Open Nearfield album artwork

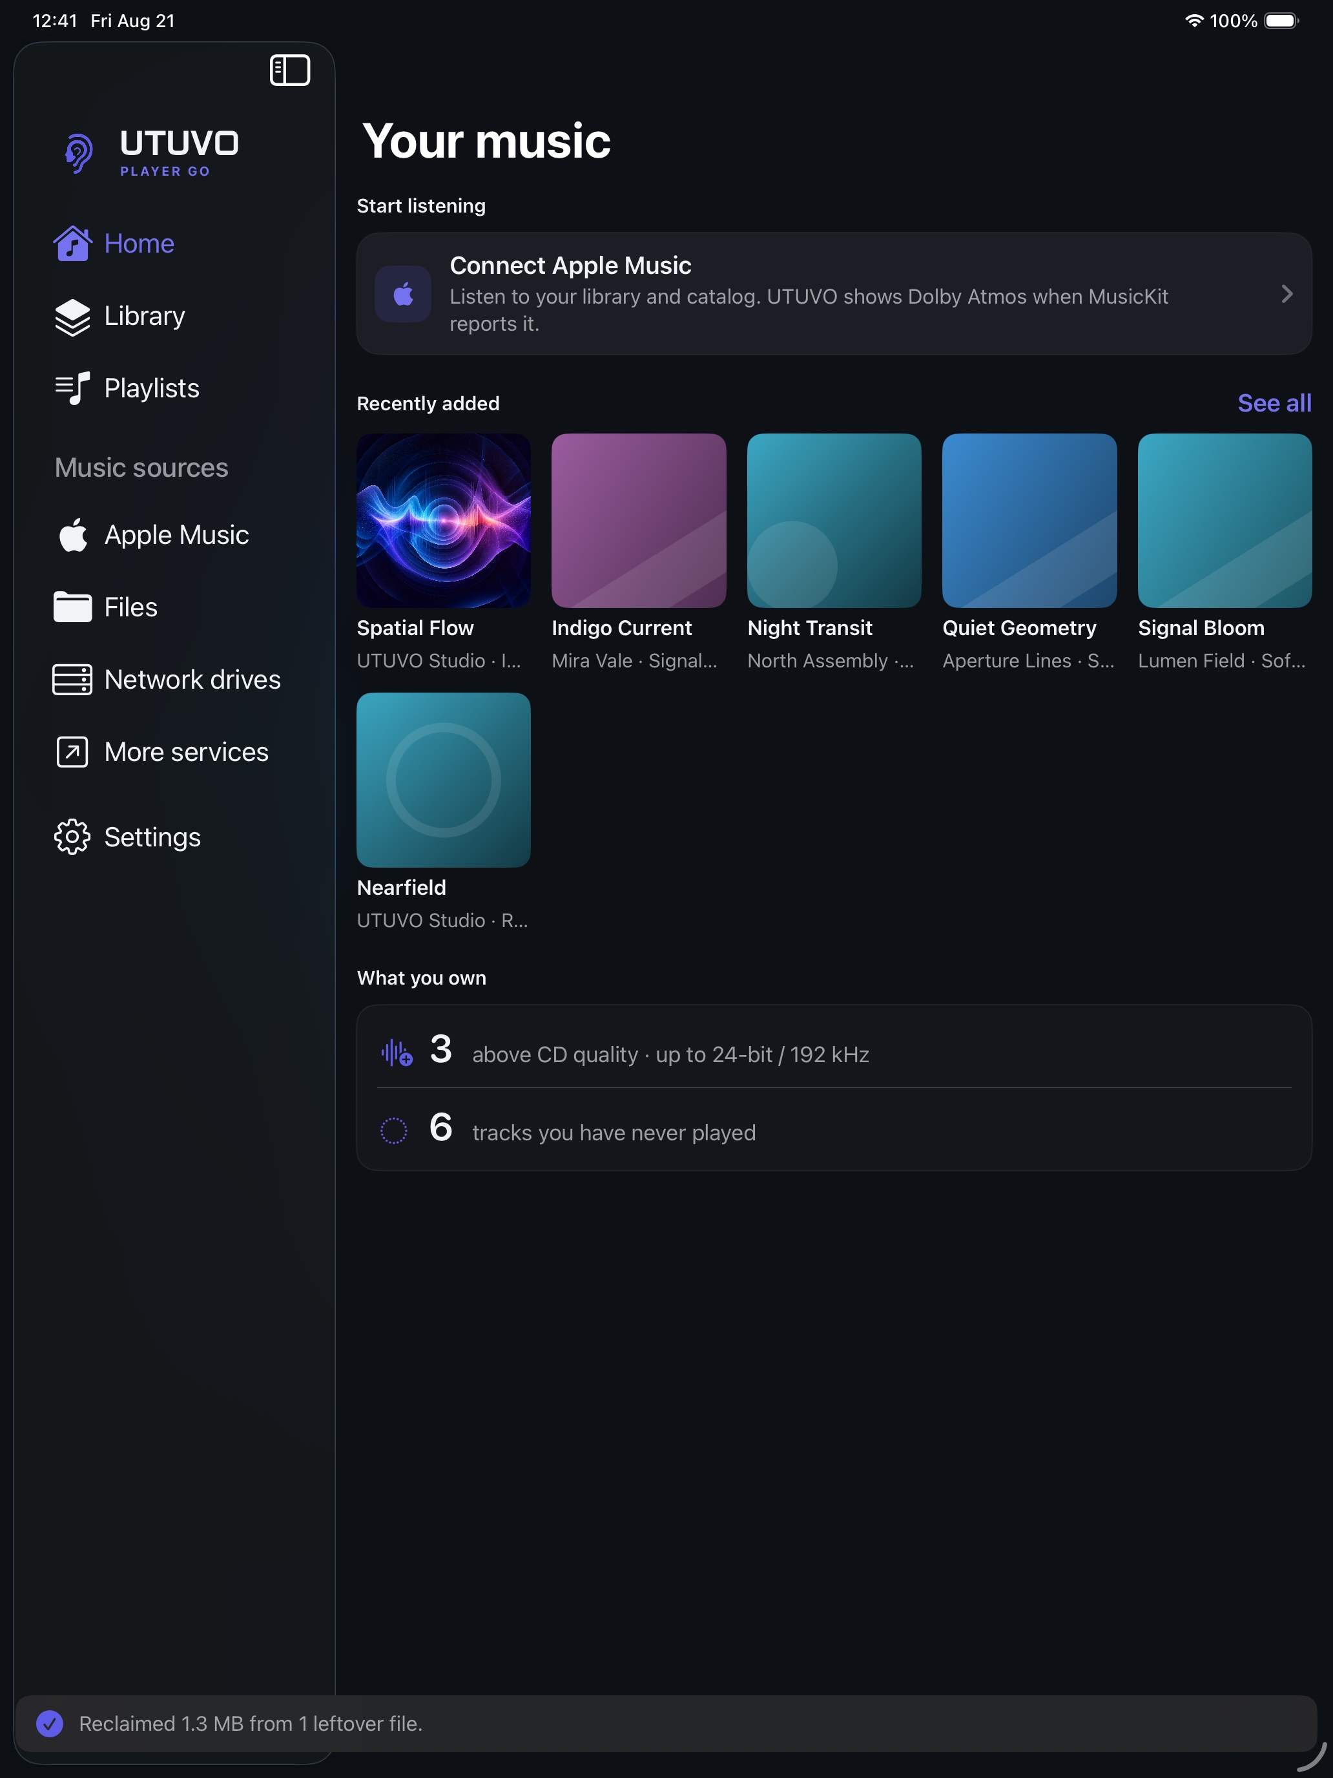(x=444, y=780)
